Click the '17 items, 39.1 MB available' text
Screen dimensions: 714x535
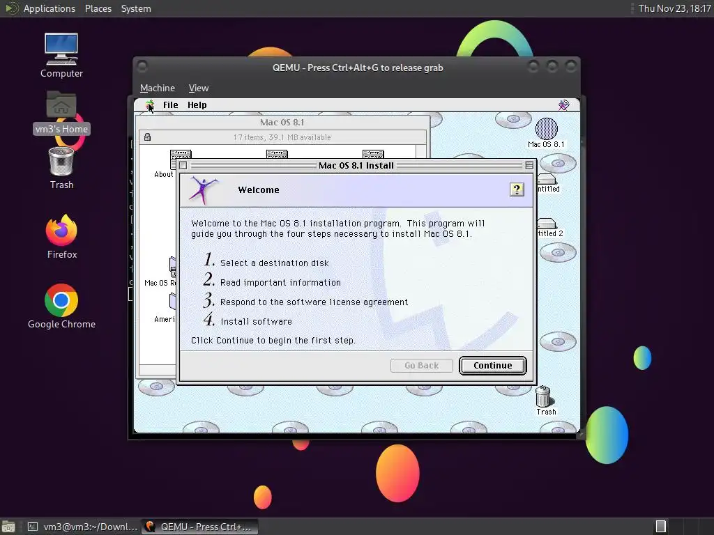tap(282, 137)
